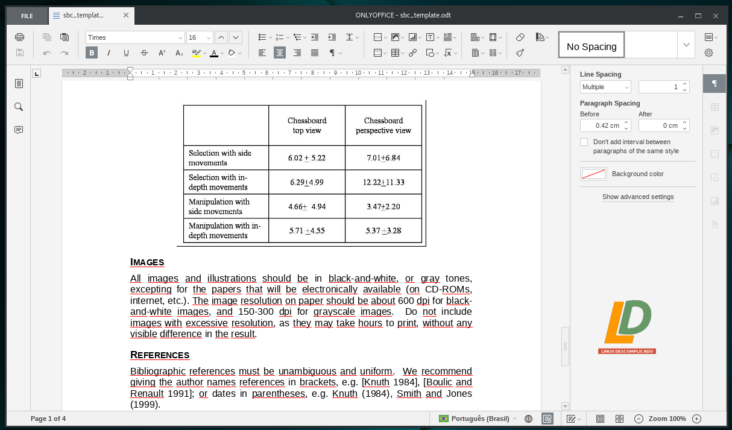
Task: Open the Comments panel in the left sidebar
Action: (19, 130)
